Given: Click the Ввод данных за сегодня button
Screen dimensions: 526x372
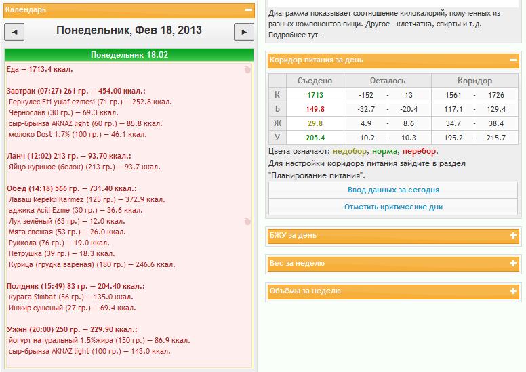Looking at the screenshot, I should (x=393, y=190).
